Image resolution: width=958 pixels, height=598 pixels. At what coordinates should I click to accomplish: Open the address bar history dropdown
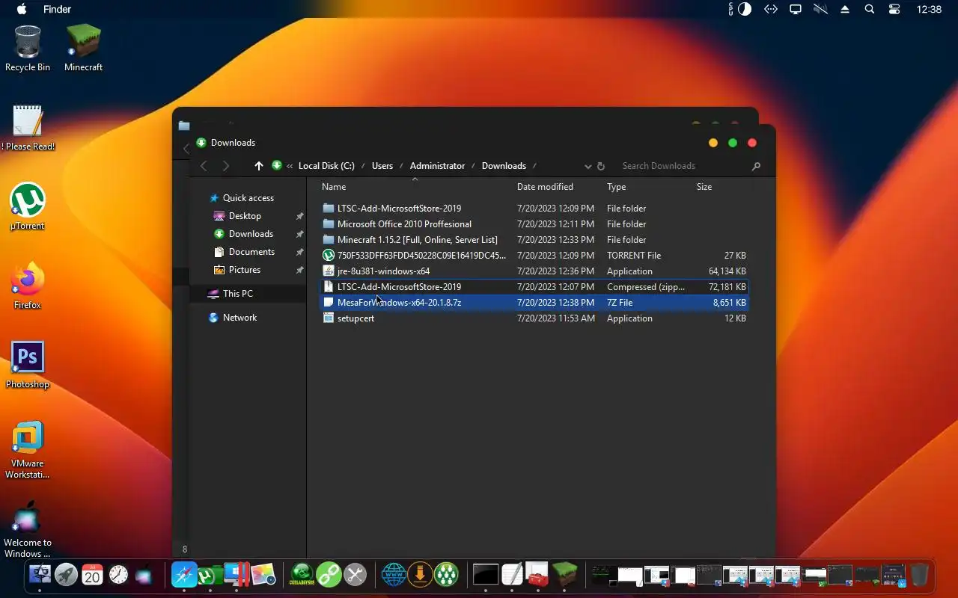pos(588,166)
